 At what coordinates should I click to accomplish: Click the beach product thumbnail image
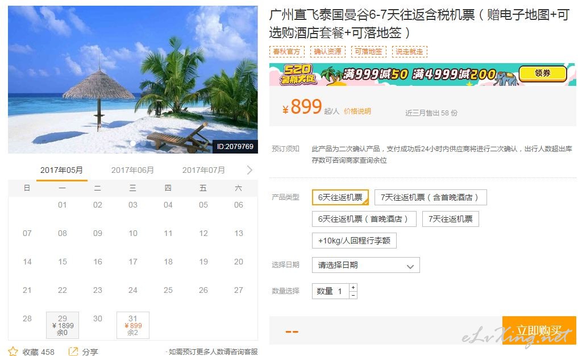132,79
